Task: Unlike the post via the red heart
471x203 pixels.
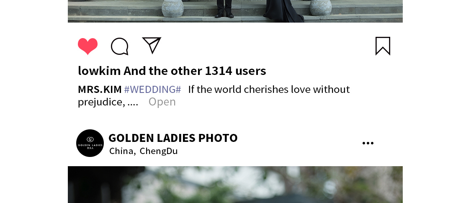Action: point(88,46)
